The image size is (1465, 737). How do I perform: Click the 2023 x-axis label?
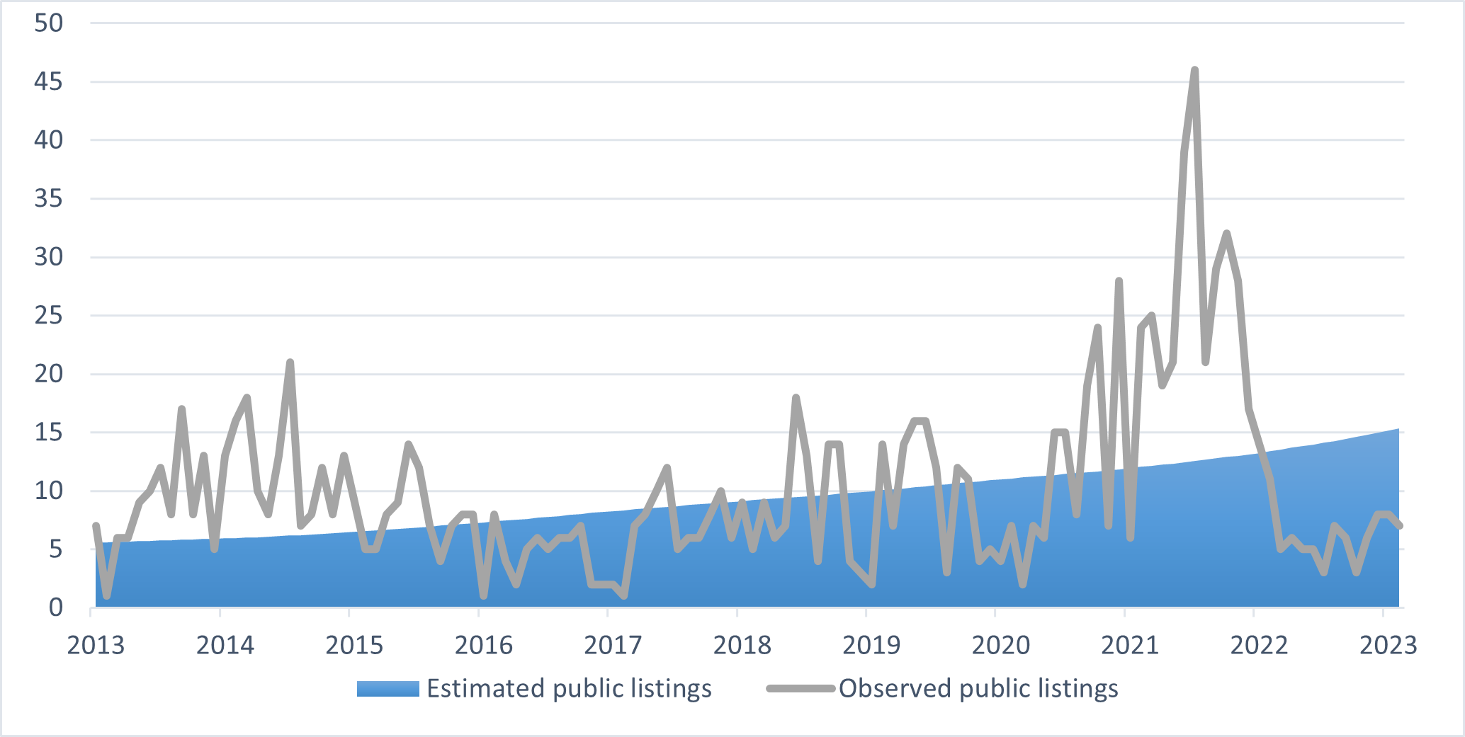pyautogui.click(x=1388, y=646)
